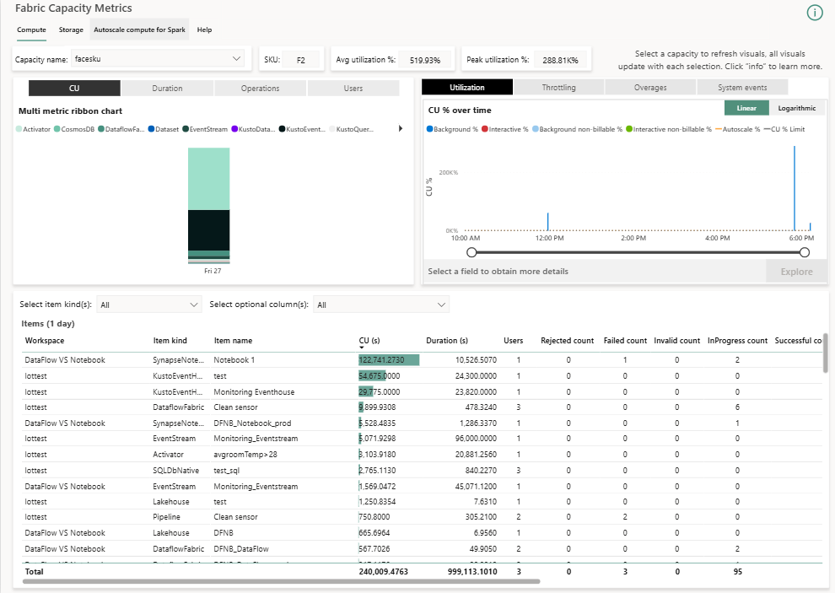Viewport: 835px width, 593px height.
Task: Click the CU (s) sort arrow
Action: pos(362,348)
